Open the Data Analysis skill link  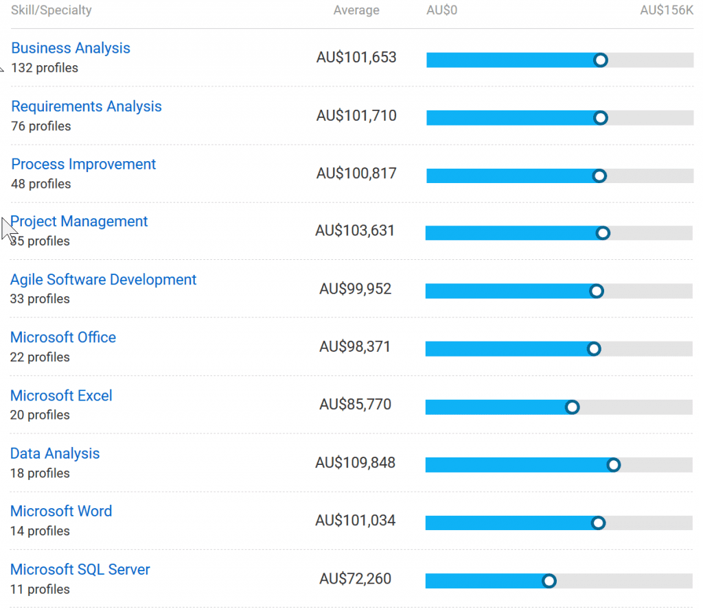pyautogui.click(x=55, y=453)
